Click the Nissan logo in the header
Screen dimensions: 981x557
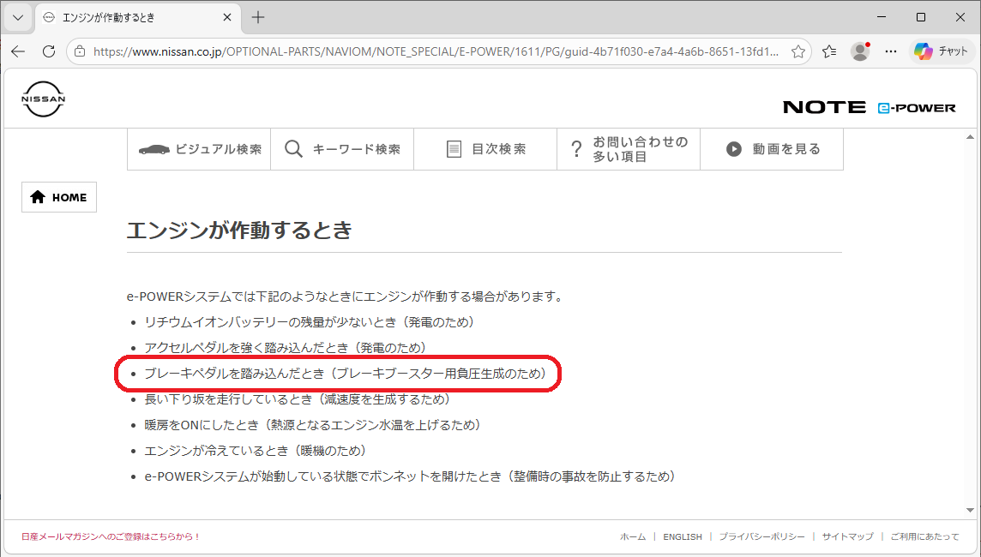pyautogui.click(x=43, y=99)
